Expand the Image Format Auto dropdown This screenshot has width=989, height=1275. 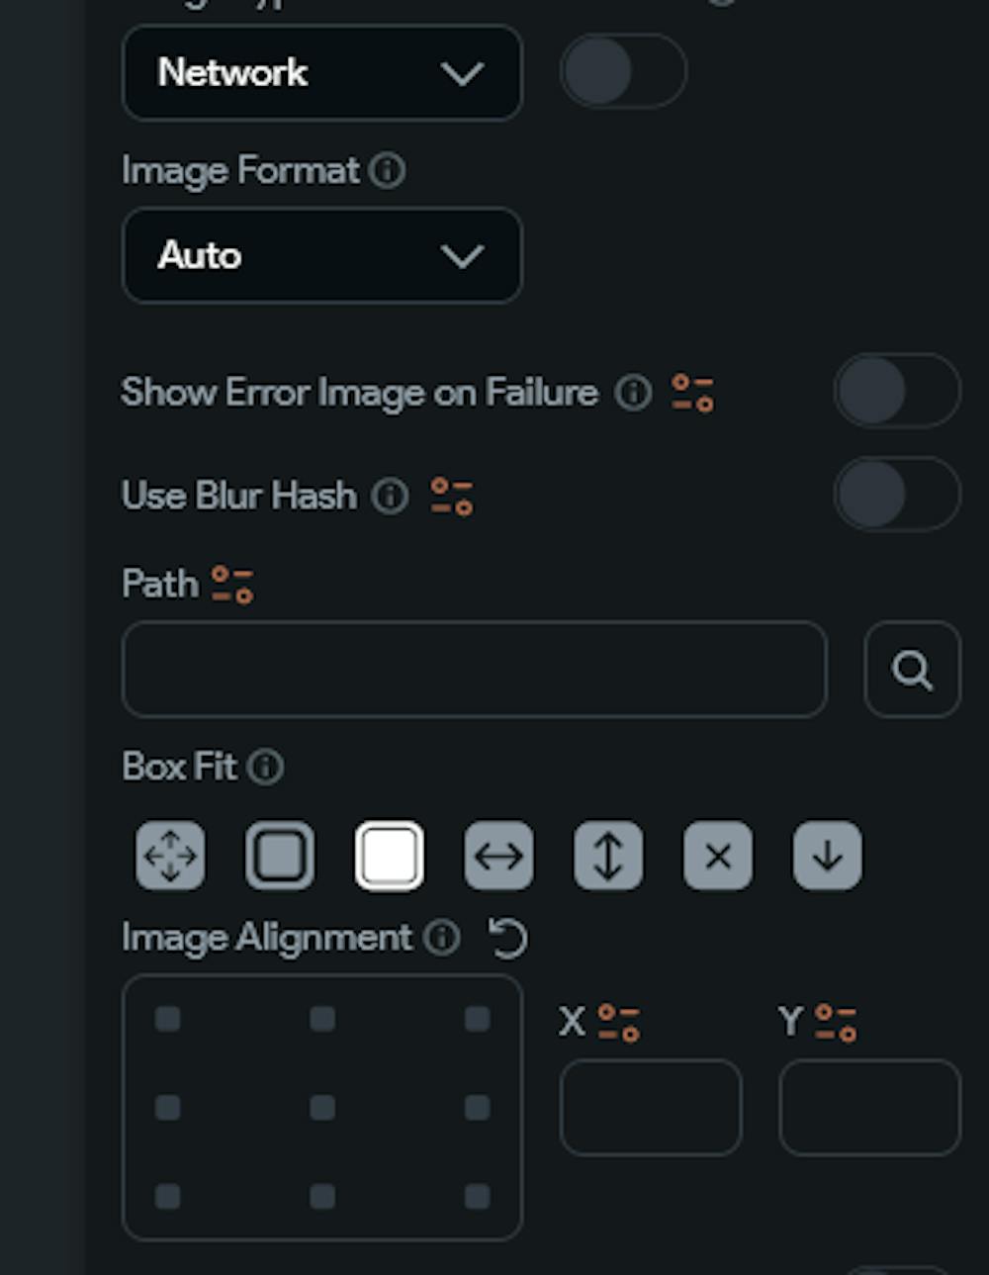pos(321,255)
